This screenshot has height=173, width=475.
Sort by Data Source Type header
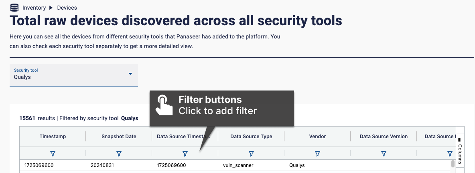click(251, 137)
